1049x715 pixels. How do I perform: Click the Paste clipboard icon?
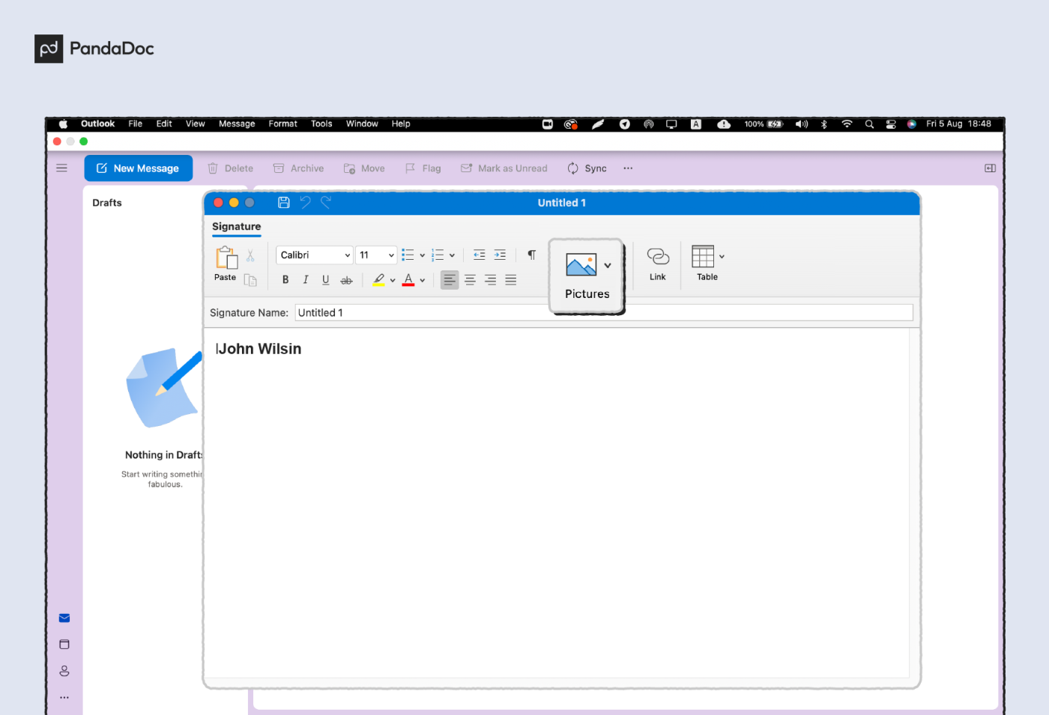(226, 258)
